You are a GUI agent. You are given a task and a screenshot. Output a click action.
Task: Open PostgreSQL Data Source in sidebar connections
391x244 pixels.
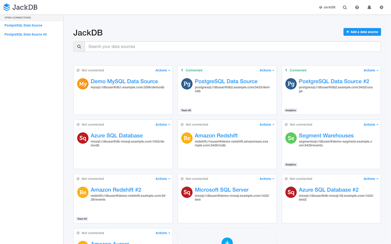pos(23,25)
